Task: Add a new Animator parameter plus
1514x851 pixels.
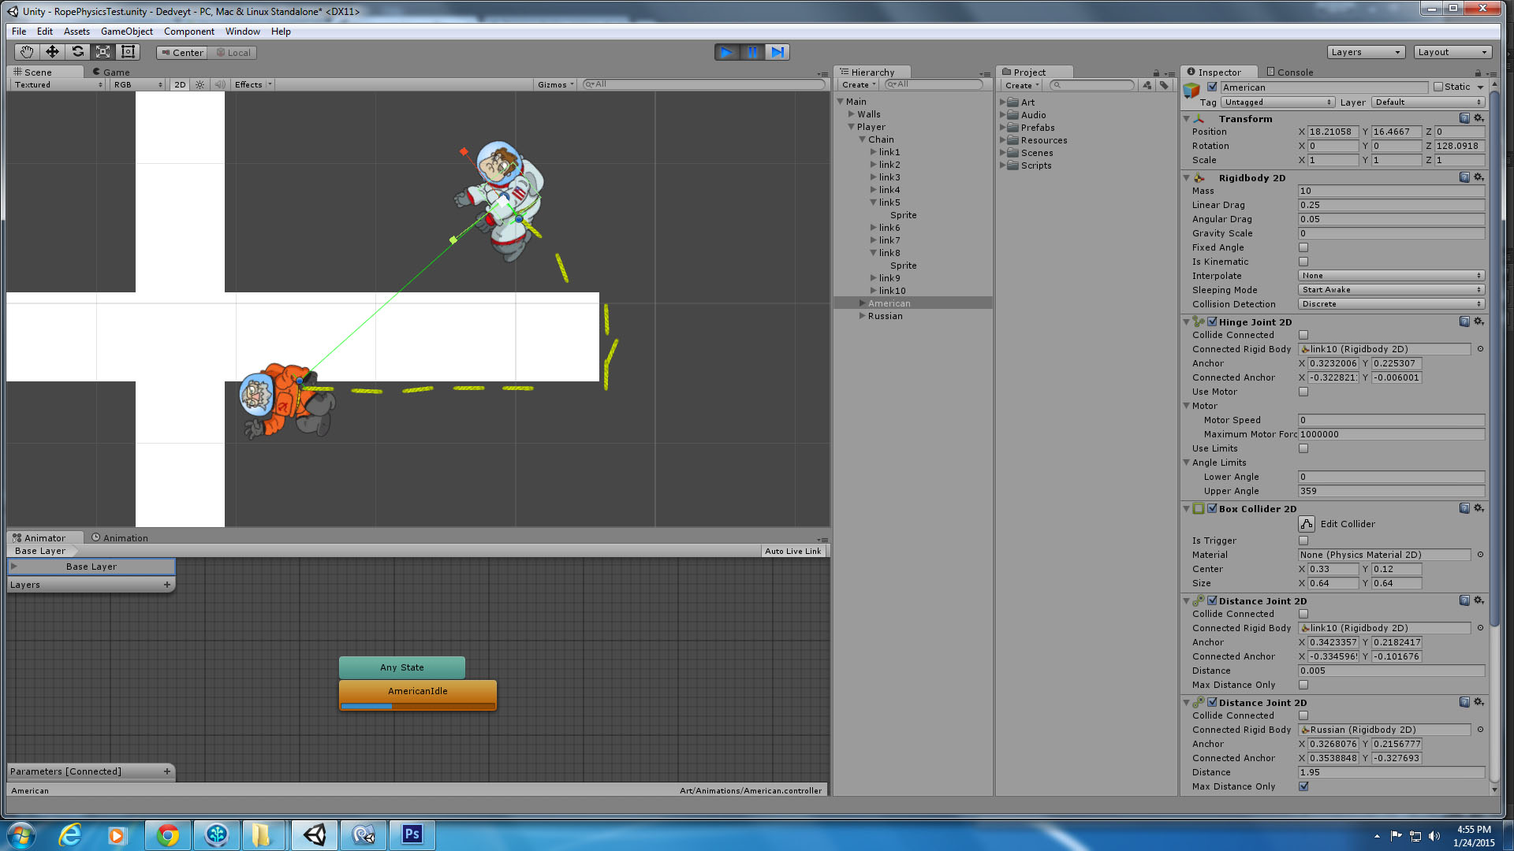Action: click(167, 771)
